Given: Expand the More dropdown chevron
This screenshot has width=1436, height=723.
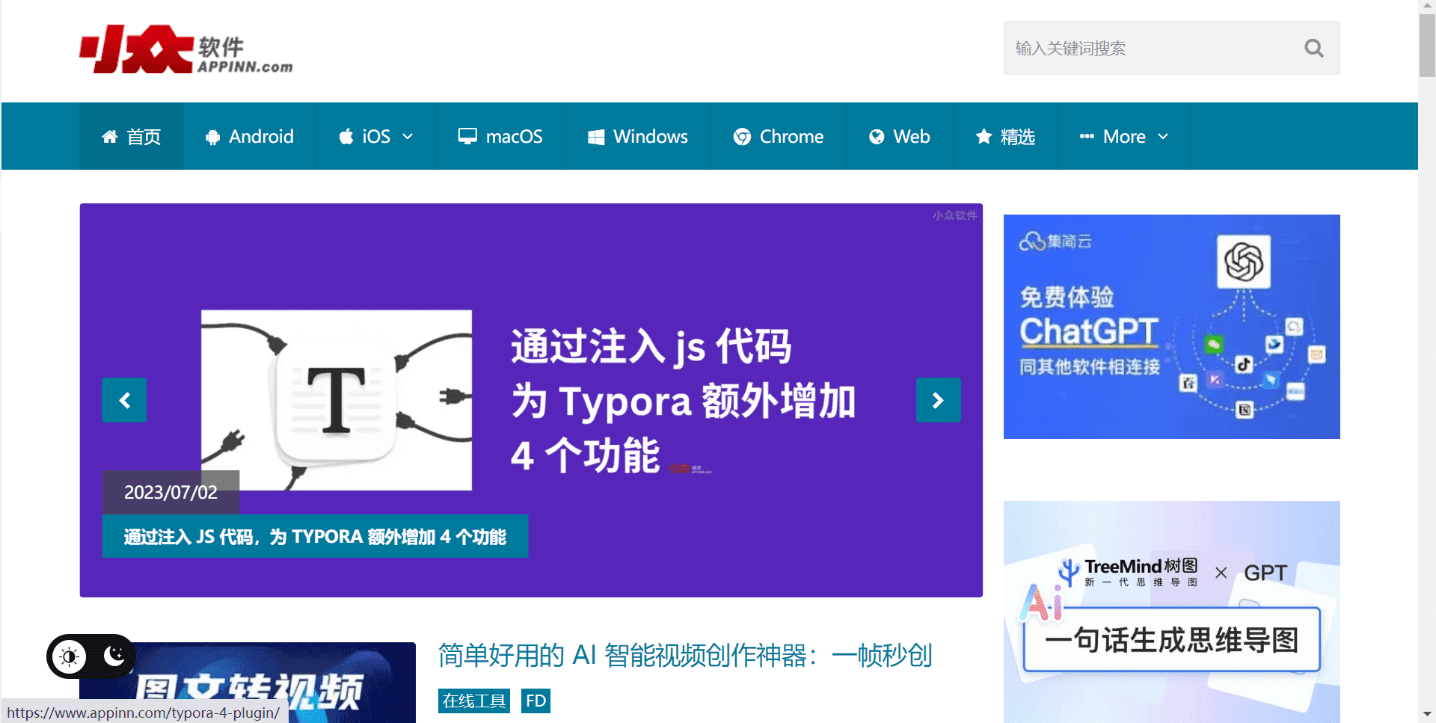Looking at the screenshot, I should click(1163, 137).
